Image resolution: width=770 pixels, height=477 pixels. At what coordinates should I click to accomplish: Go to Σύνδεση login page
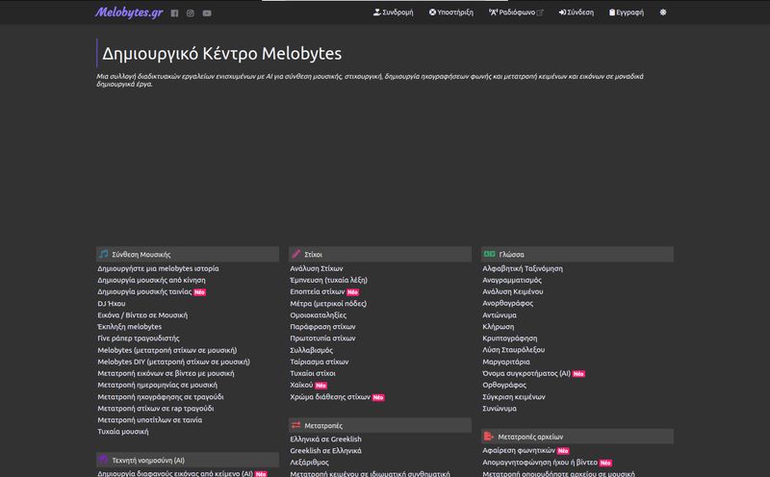coord(576,13)
